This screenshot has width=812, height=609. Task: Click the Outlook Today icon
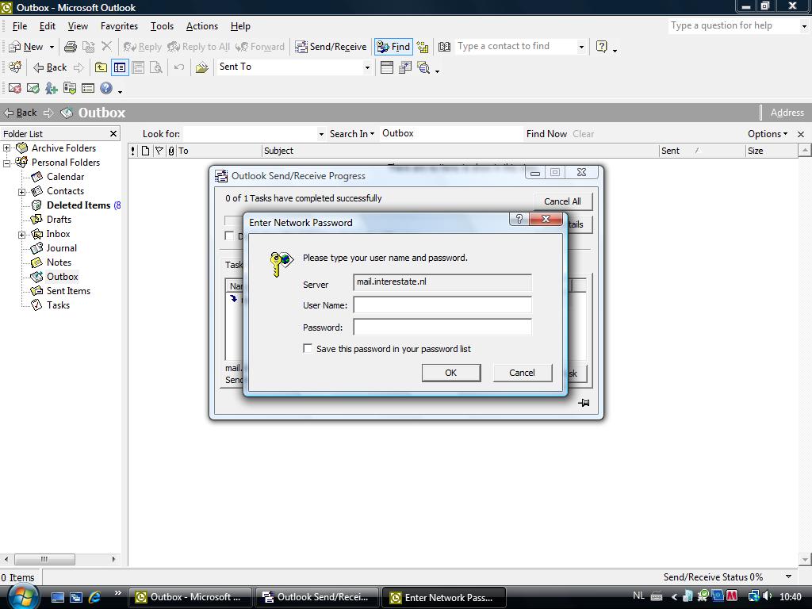(x=16, y=67)
